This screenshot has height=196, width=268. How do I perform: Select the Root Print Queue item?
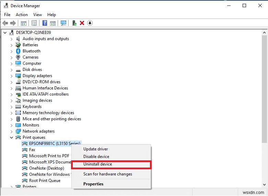point(45,181)
